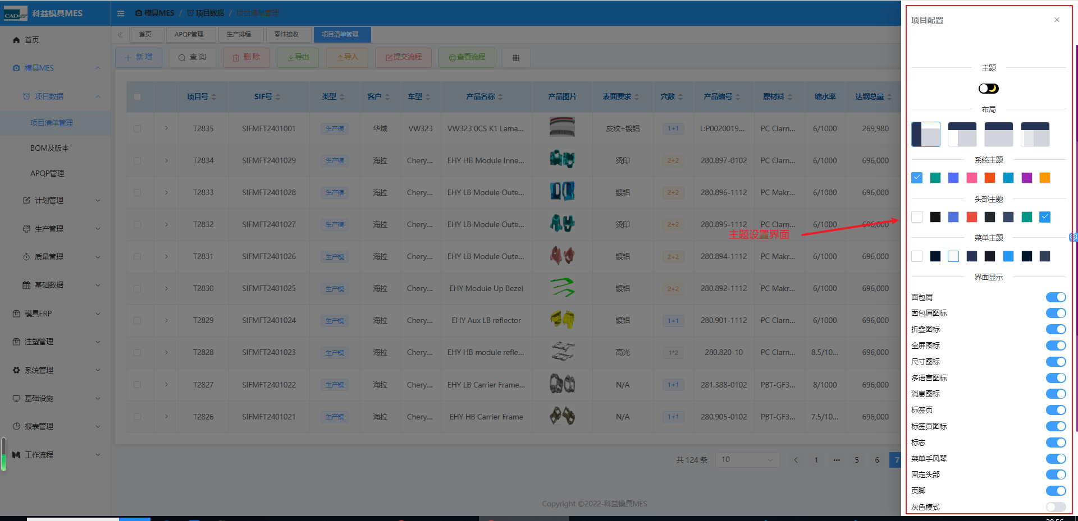Go to page 5 in pagination

click(856, 460)
